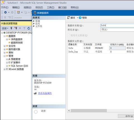This screenshot has width=134, height=120.
Task: Open the 项目(P) menu
Action: click(39, 7)
